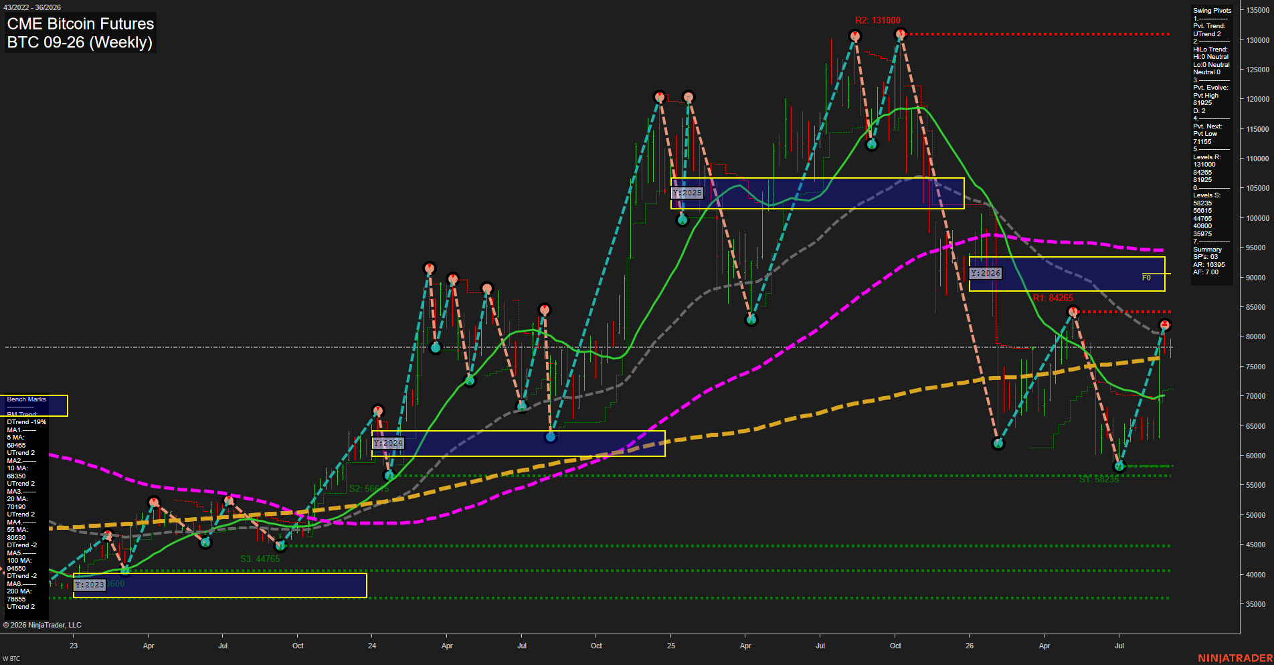
Task: Click the Swing Pivots panel heading
Action: [1212, 11]
